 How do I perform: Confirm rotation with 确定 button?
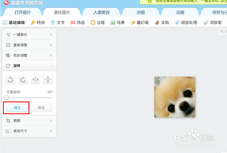(17, 108)
